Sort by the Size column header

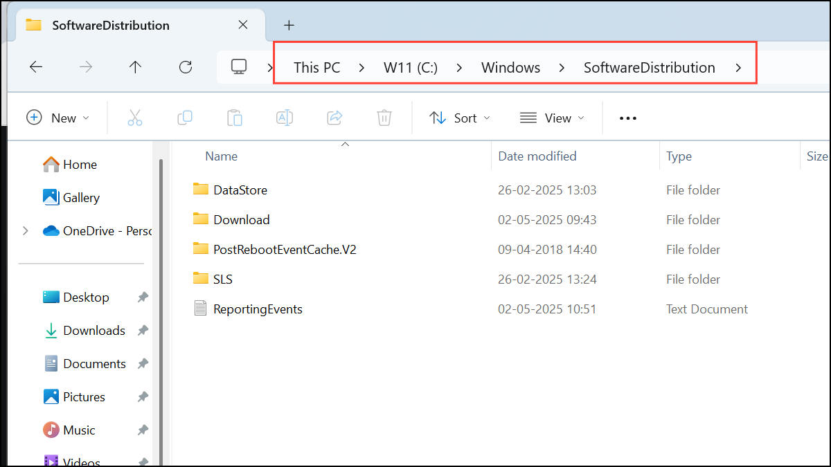[816, 156]
